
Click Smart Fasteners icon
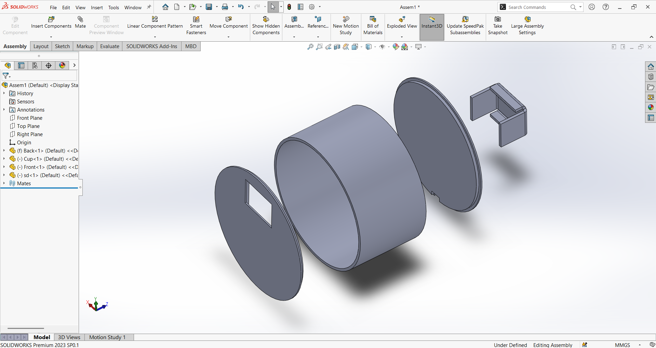[196, 26]
